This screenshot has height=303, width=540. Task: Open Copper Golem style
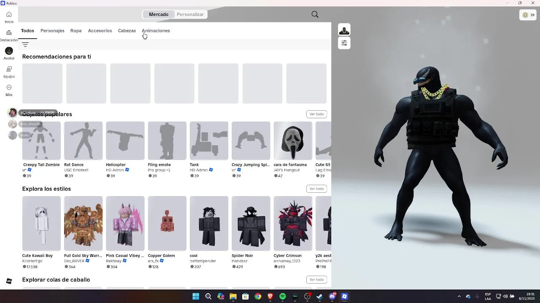(x=167, y=223)
